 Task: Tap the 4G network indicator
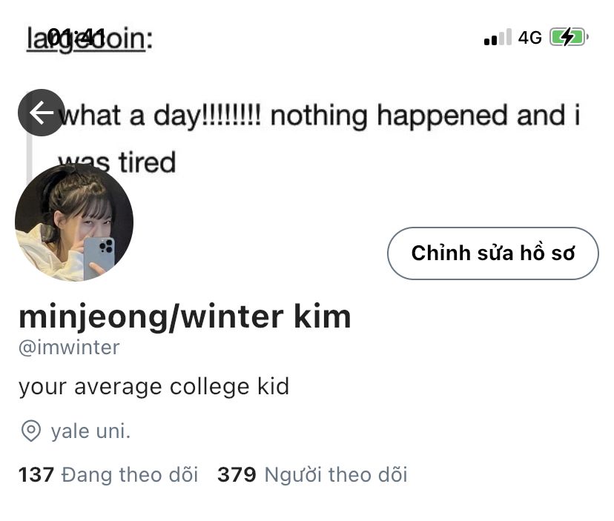[529, 38]
